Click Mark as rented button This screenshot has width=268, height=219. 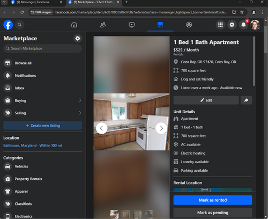point(213,200)
